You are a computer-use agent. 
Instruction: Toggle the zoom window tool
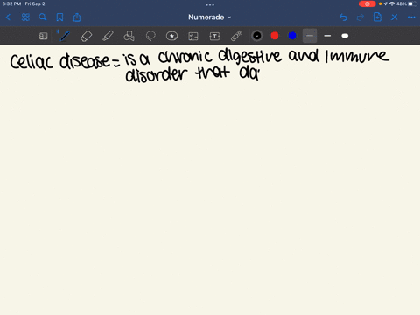coord(43,36)
